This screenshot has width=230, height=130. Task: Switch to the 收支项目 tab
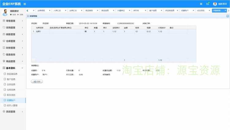tap(201, 10)
